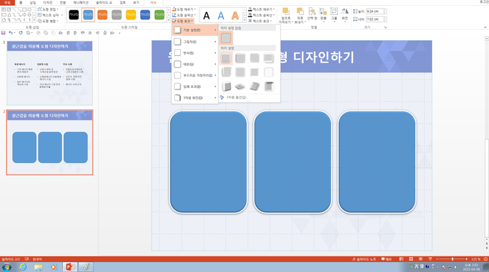Viewport: 489px width, 272px height.
Task: Click the Slide Sorter view icon in status bar
Action: coord(411,259)
